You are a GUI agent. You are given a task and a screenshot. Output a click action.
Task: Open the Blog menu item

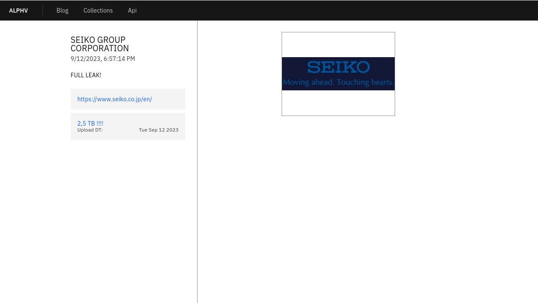(x=62, y=11)
